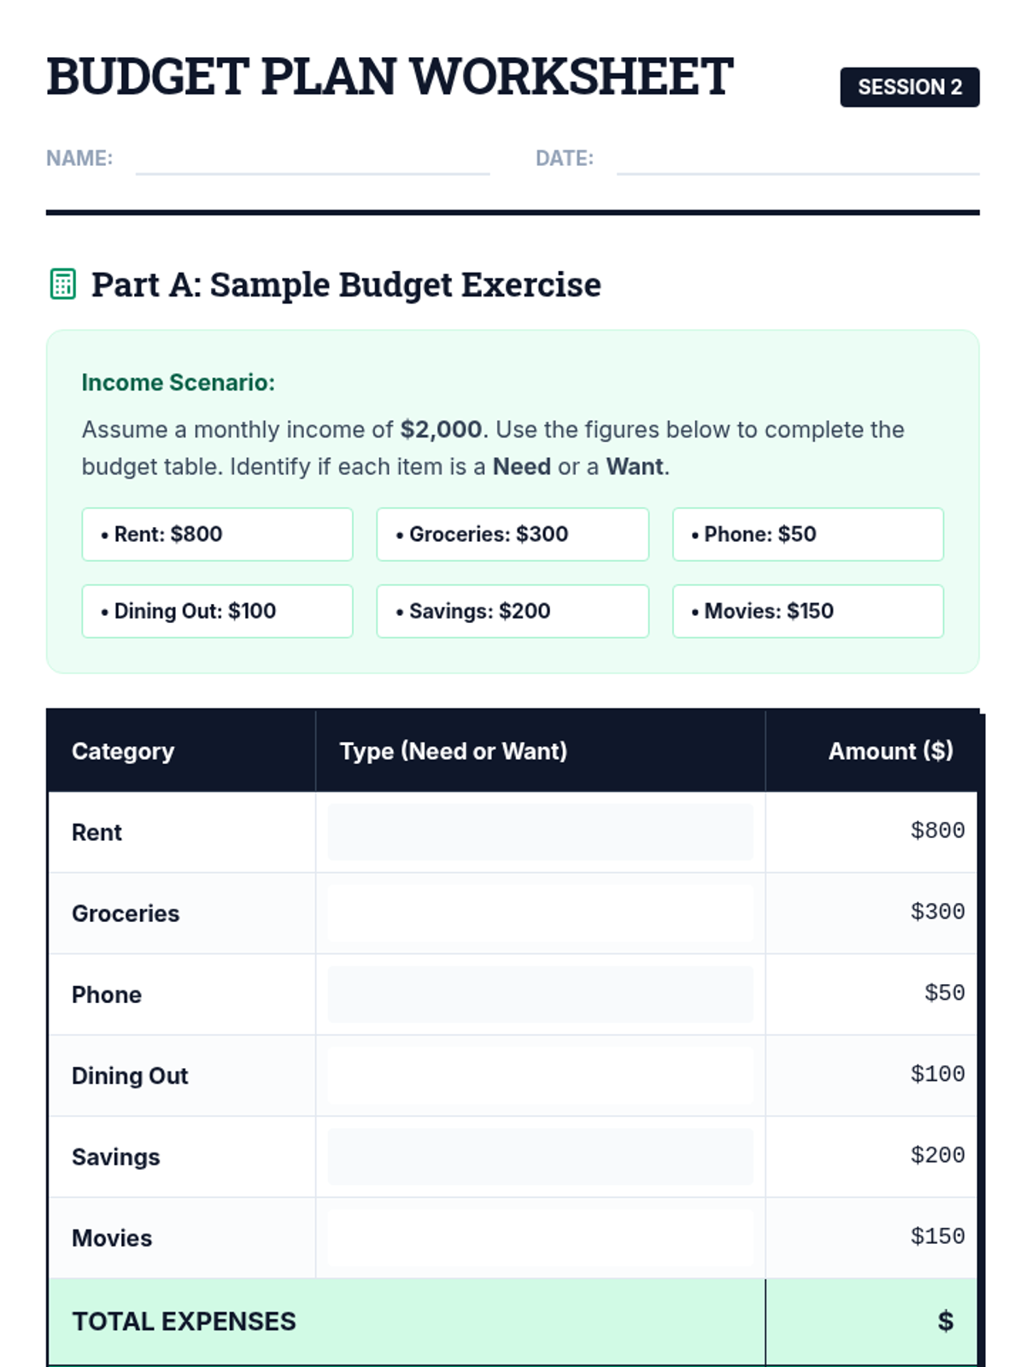Image resolution: width=1025 pixels, height=1367 pixels.
Task: Click the Category column header
Action: tap(123, 751)
